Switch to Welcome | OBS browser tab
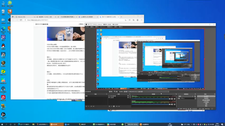The image size is (225, 126). [x=25, y=17]
